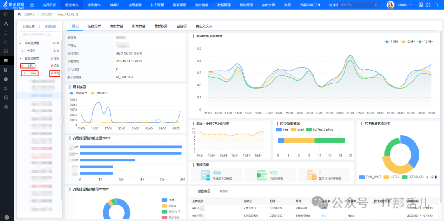
Task: Open the 大屏SCREEN top menu
Action: click(x=310, y=5)
